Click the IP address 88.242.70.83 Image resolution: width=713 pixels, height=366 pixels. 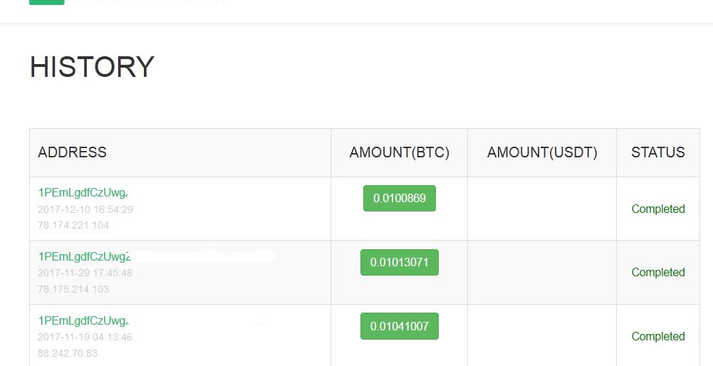68,353
